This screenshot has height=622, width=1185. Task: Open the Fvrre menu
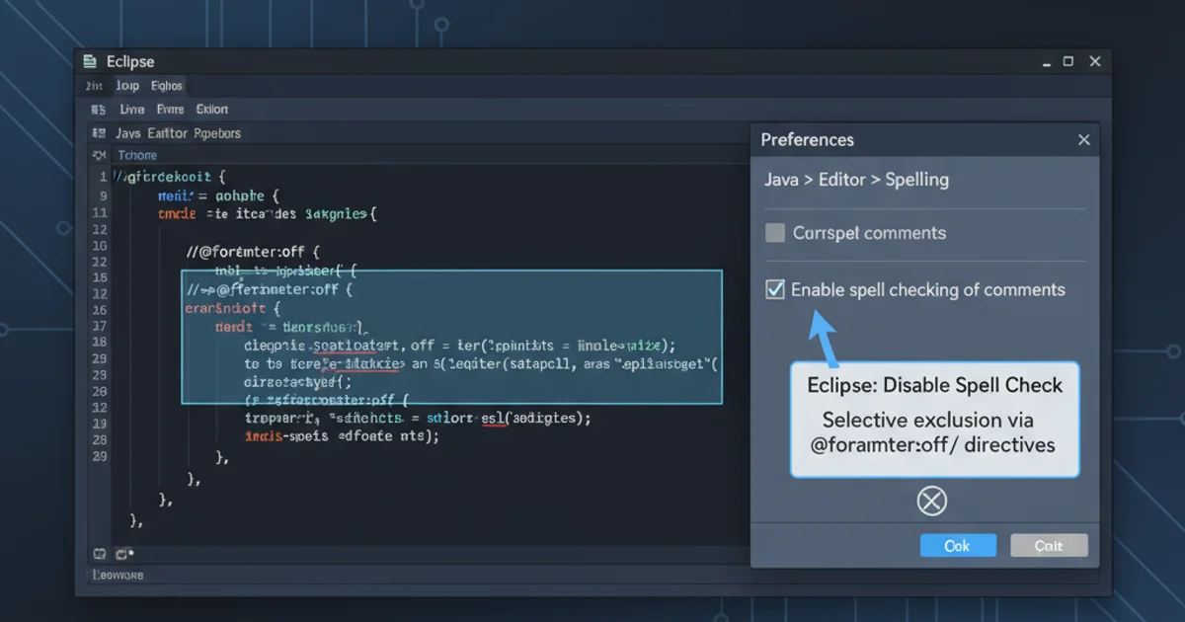(x=170, y=110)
